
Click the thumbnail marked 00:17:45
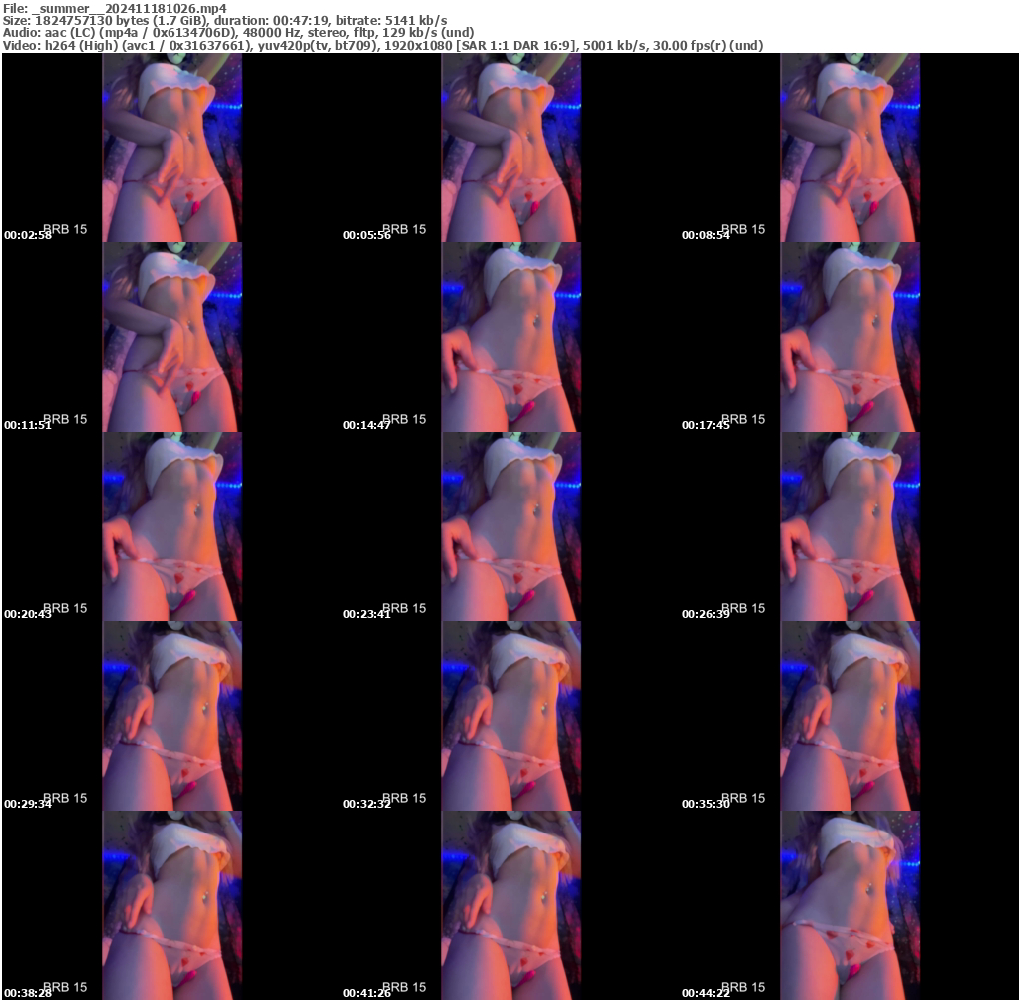(x=849, y=336)
